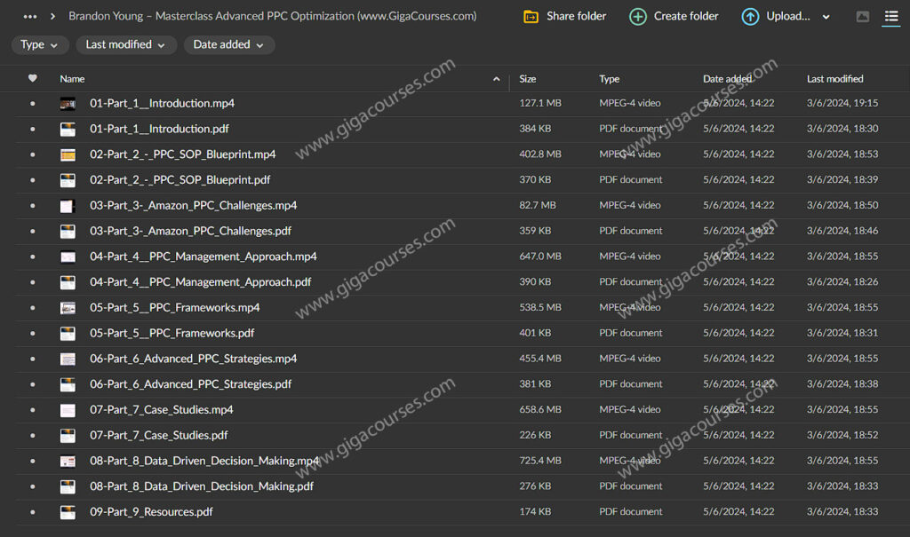Screen dimensions: 910x537
Task: Click the Upload arrow icon
Action: tap(750, 16)
